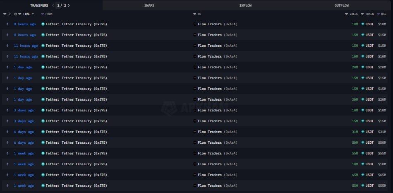
Task: Open the VALUE column filter icon
Action: pyautogui.click(x=346, y=14)
